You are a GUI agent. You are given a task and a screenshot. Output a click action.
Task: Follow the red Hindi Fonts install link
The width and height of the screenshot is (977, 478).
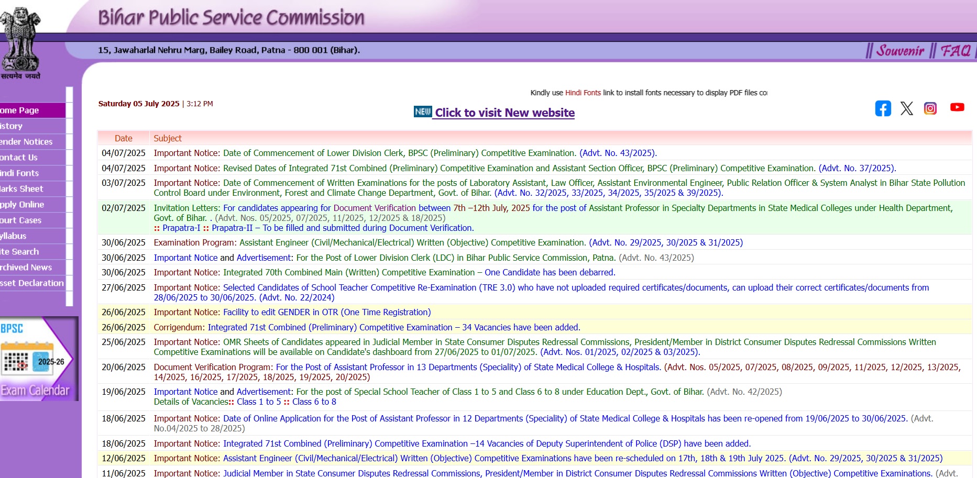pos(583,93)
